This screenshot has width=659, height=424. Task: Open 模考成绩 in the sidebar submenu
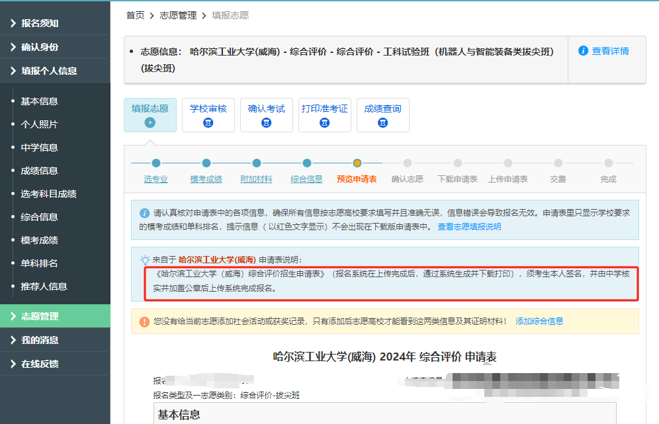click(39, 240)
